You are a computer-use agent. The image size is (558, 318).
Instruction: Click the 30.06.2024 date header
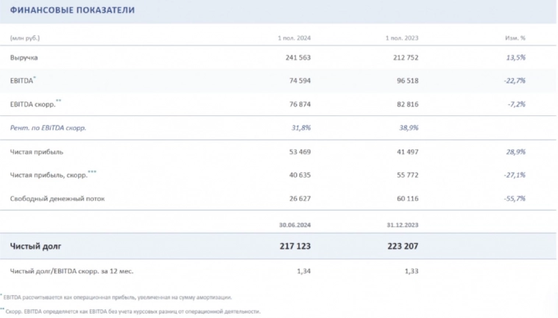click(x=293, y=225)
